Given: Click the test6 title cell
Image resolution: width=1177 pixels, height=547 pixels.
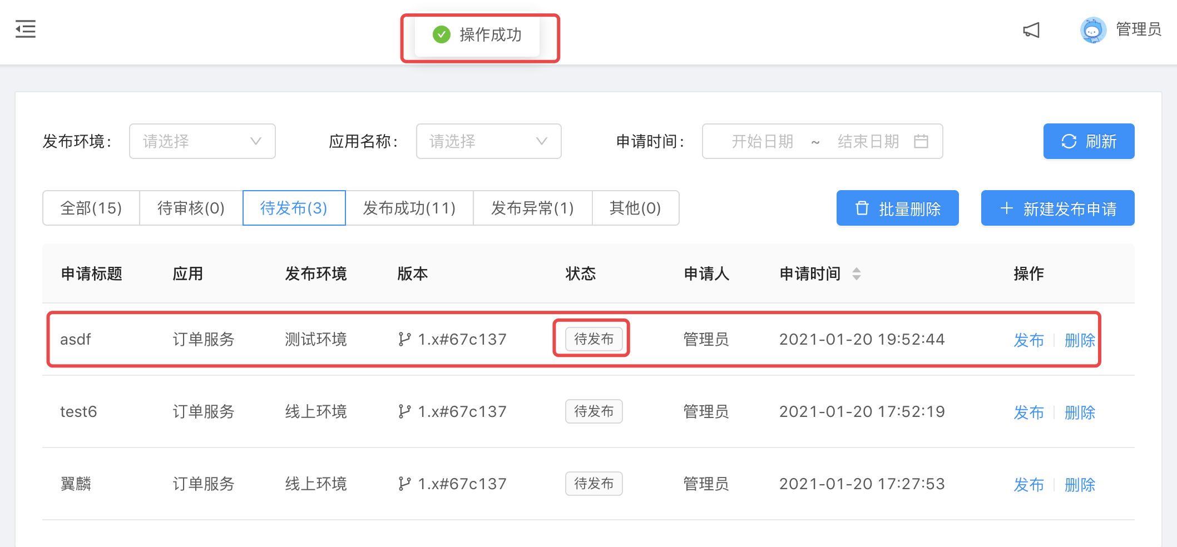Looking at the screenshot, I should pyautogui.click(x=78, y=411).
